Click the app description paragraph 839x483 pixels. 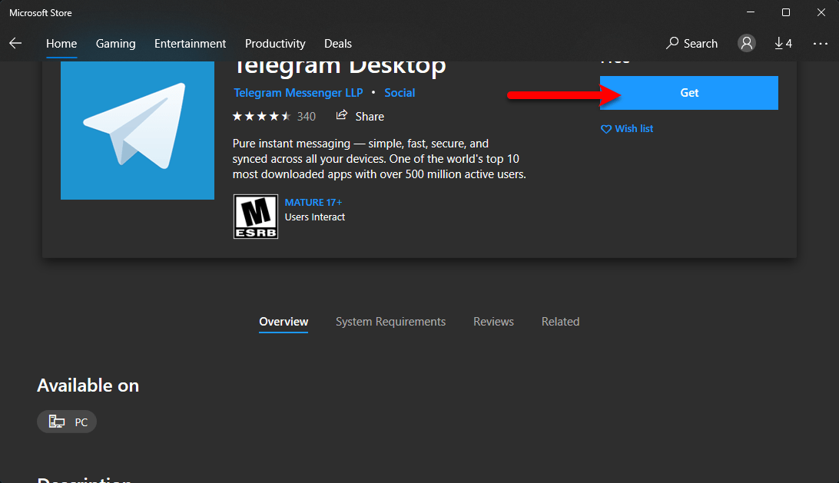pos(379,159)
